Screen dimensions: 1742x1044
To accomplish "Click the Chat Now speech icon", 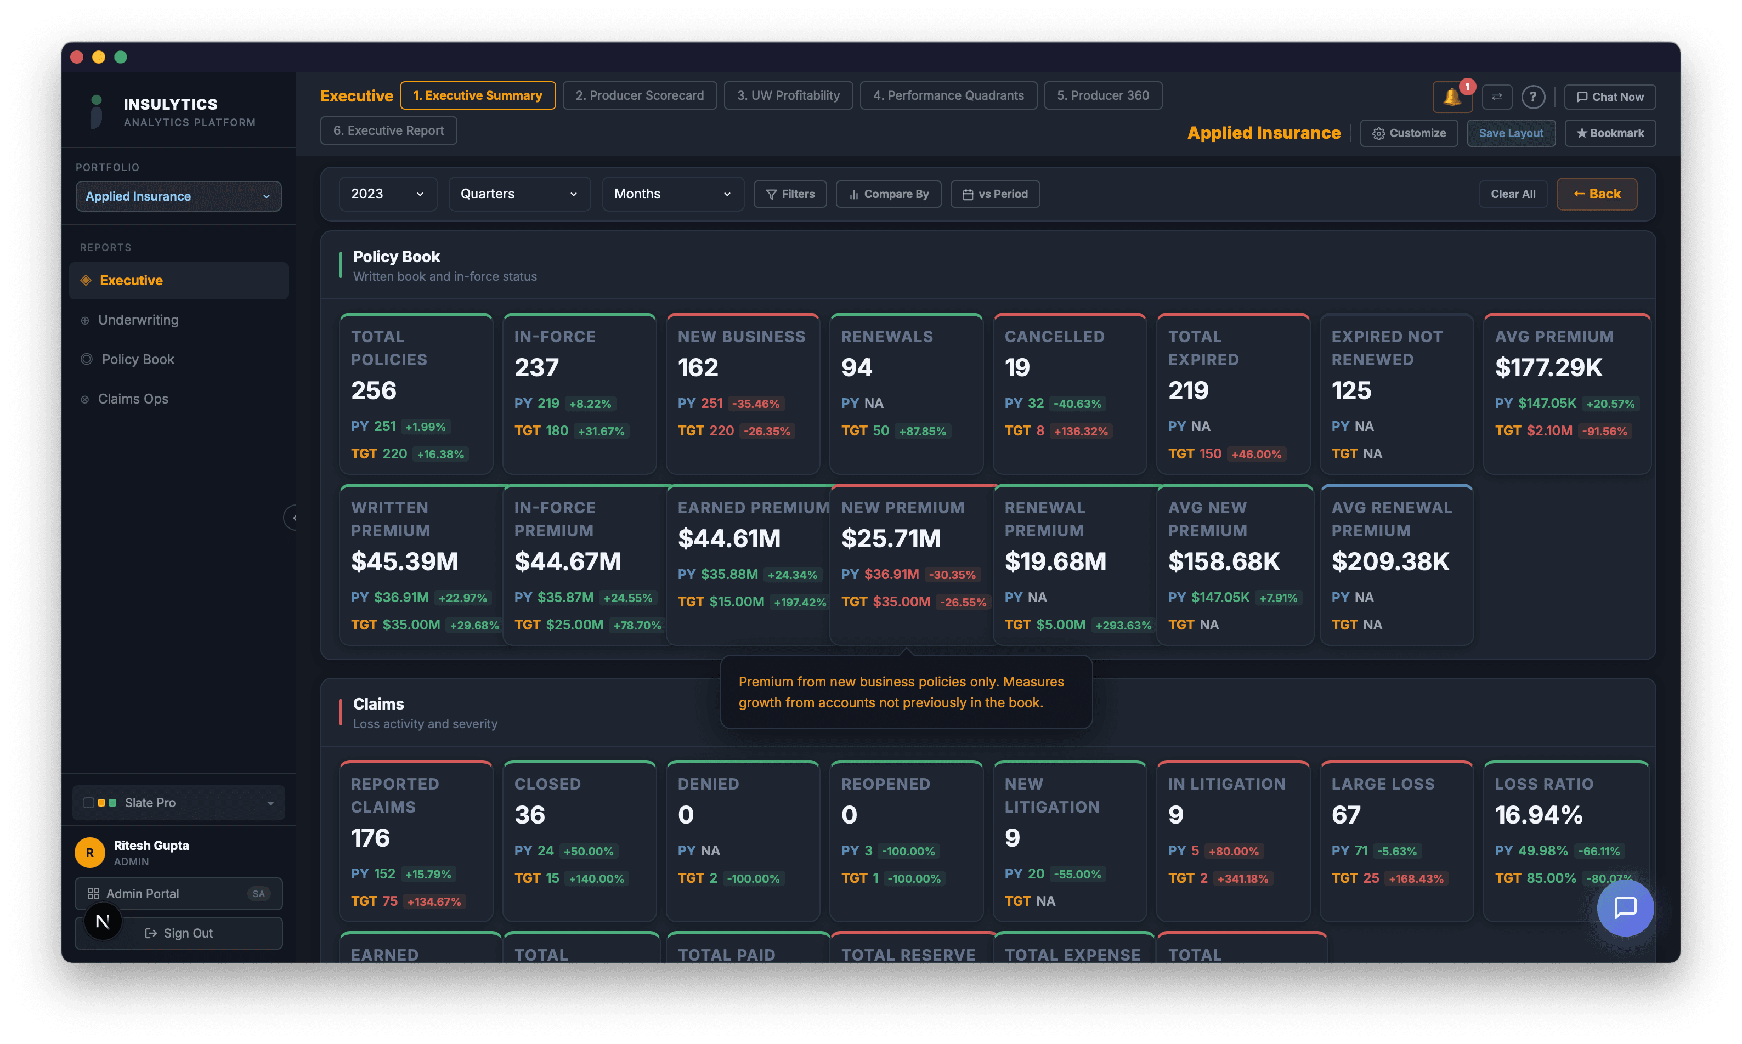I will pos(1582,97).
